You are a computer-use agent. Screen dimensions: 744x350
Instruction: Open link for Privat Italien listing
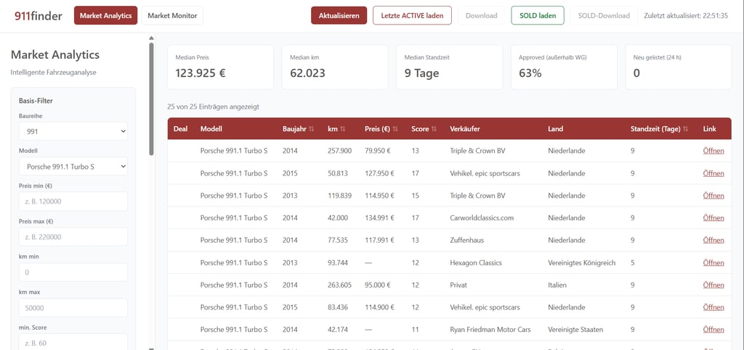(x=713, y=286)
